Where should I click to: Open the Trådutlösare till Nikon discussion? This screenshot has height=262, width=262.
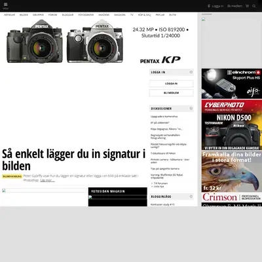tap(163, 153)
